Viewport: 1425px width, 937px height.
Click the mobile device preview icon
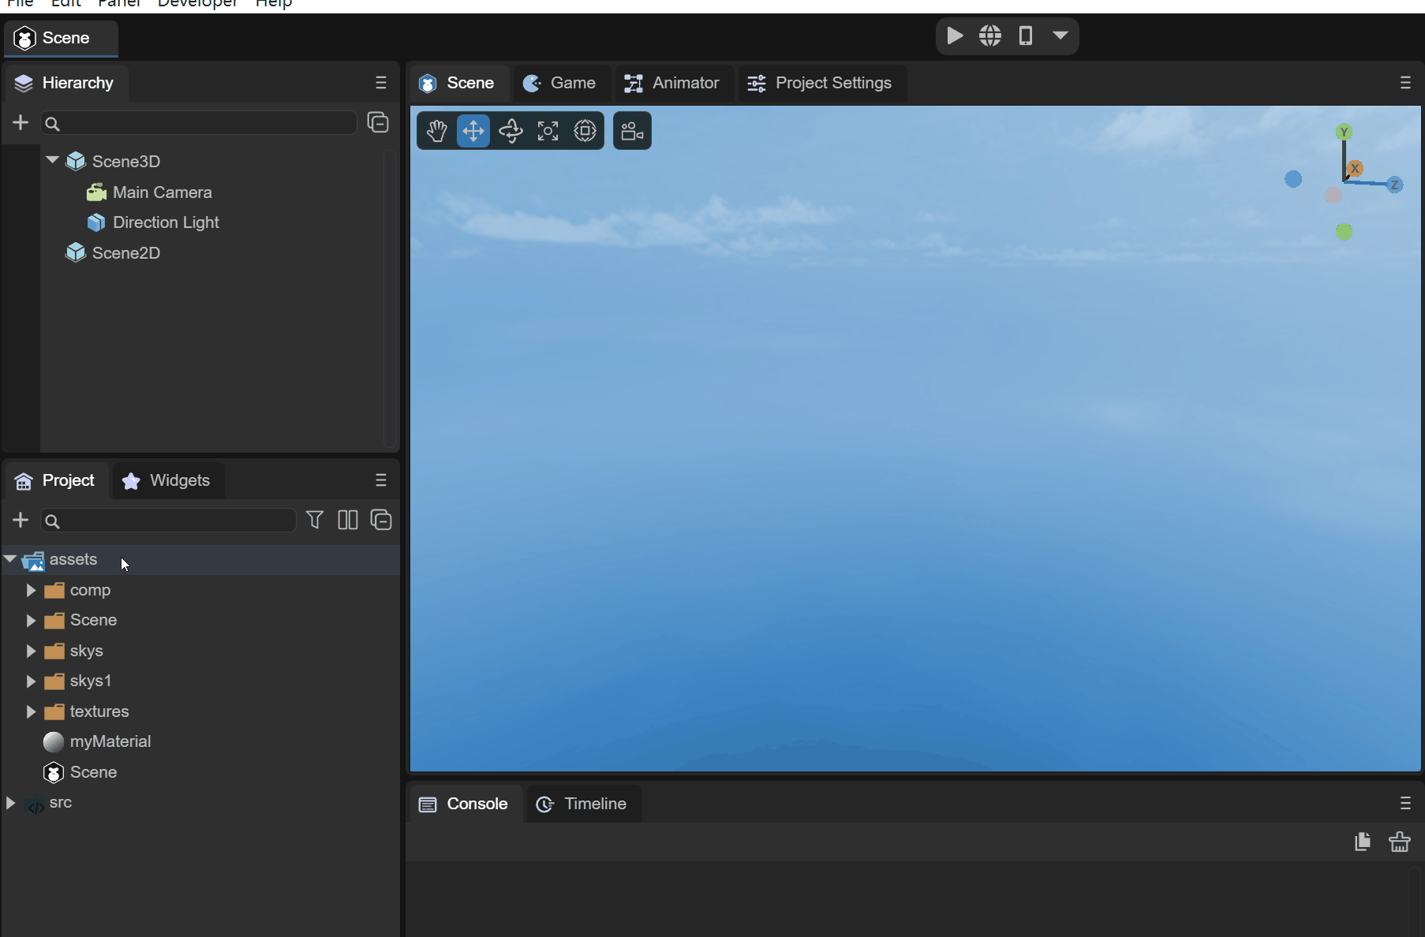(1025, 36)
